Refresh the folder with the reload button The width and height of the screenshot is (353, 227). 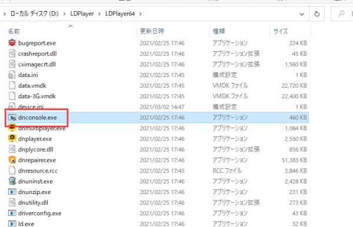tap(317, 14)
